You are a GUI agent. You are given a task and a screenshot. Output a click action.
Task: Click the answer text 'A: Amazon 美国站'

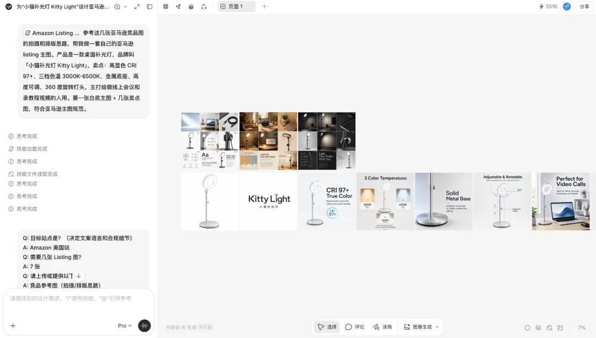pyautogui.click(x=46, y=247)
